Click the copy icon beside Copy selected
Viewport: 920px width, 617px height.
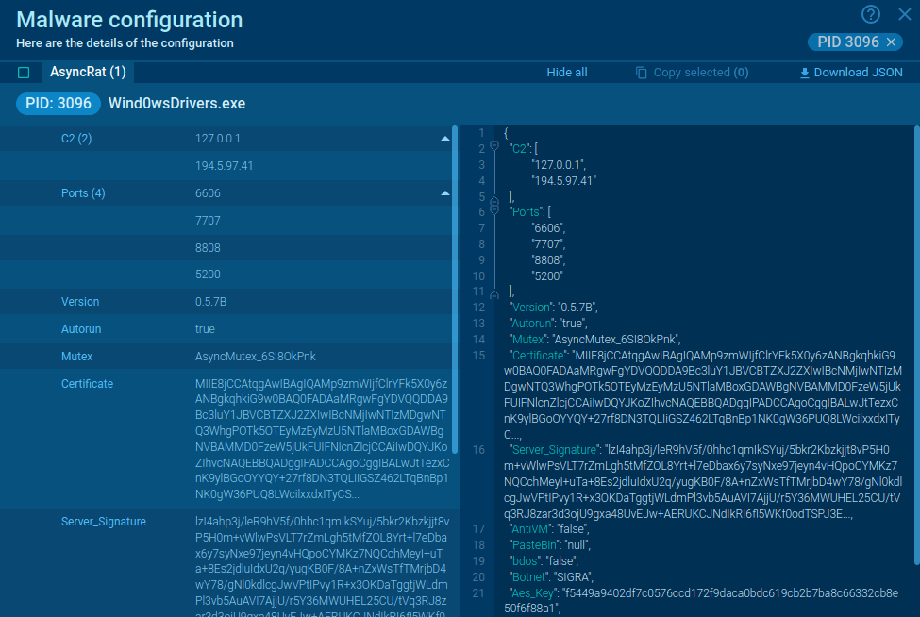[x=643, y=72]
